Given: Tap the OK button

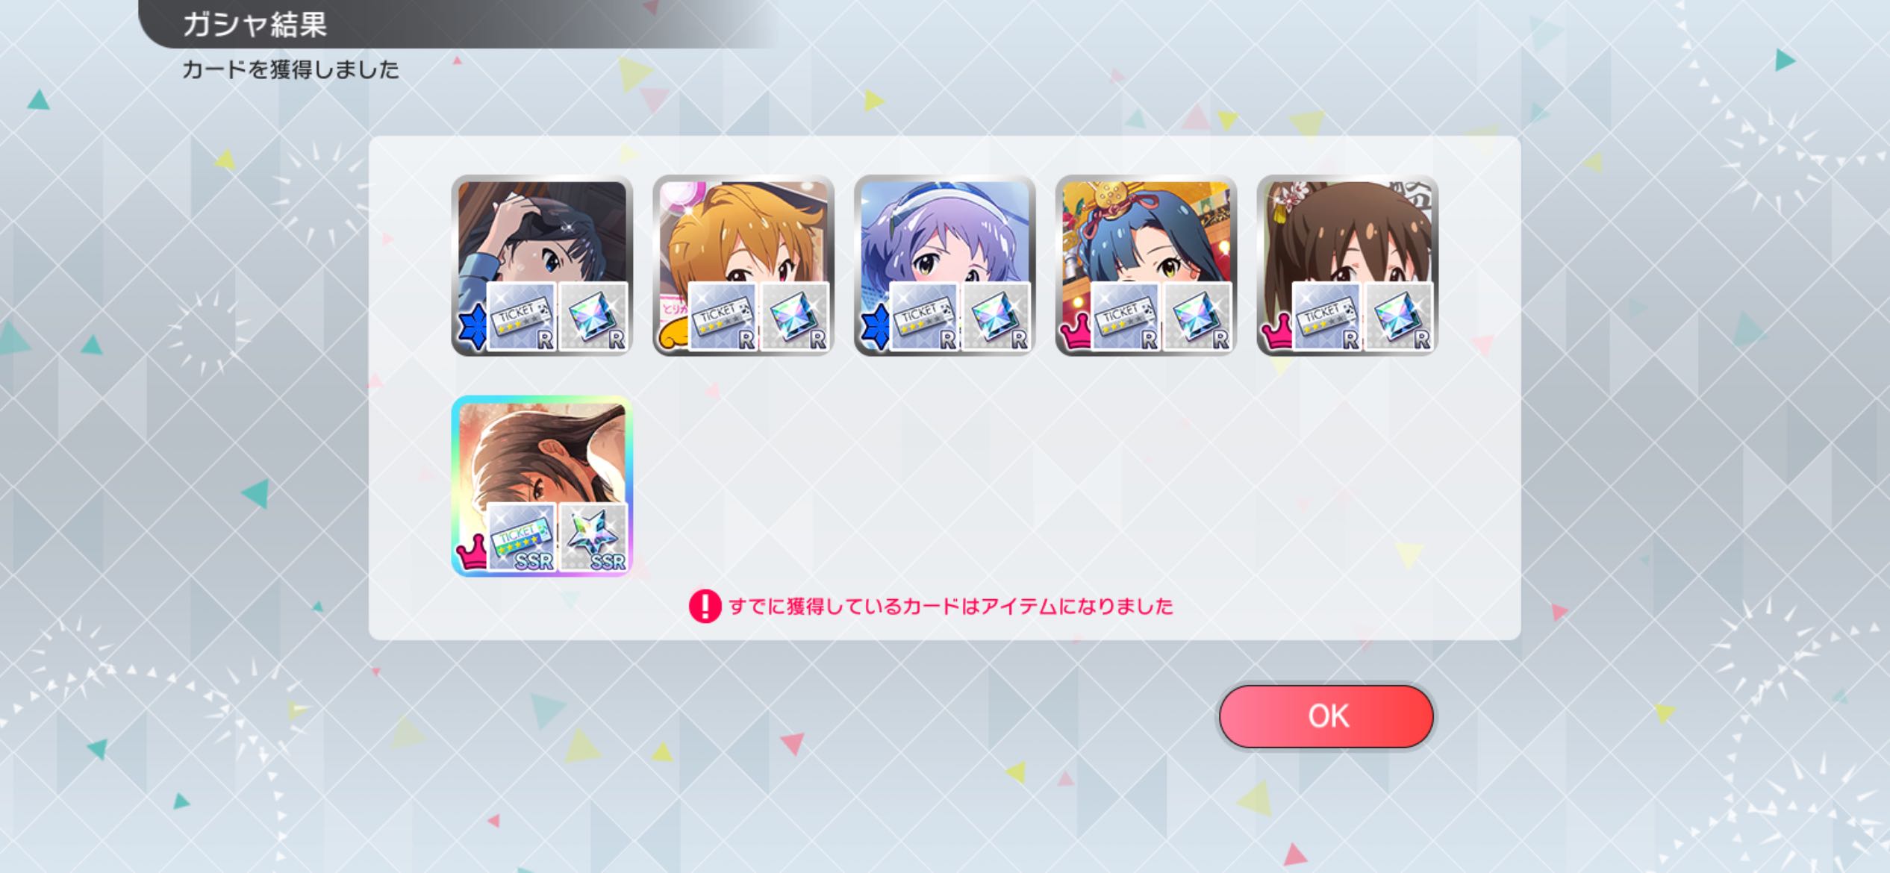Looking at the screenshot, I should [x=1326, y=716].
